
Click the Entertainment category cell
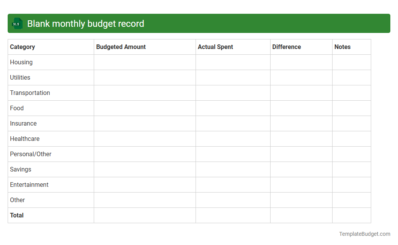(29, 185)
